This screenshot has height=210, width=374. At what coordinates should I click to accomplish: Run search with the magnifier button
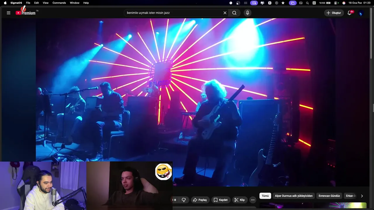(234, 13)
